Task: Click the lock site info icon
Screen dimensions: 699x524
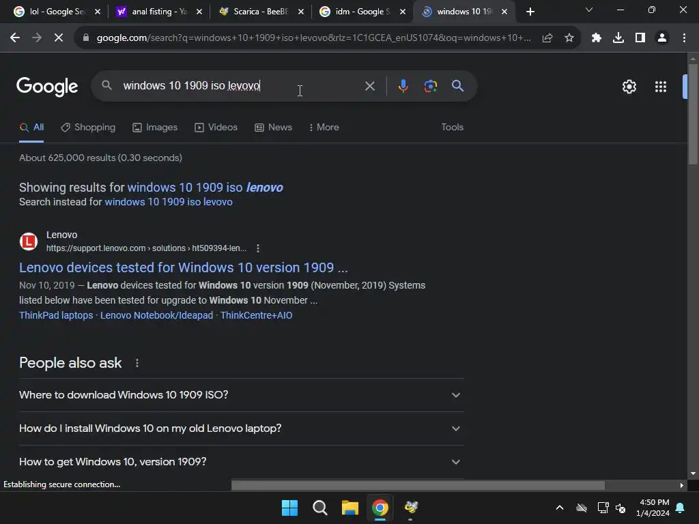Action: click(86, 38)
